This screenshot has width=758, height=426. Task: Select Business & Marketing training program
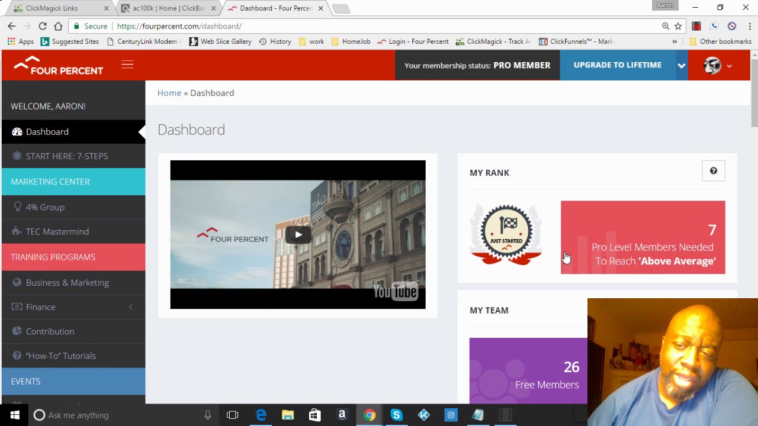73,283
